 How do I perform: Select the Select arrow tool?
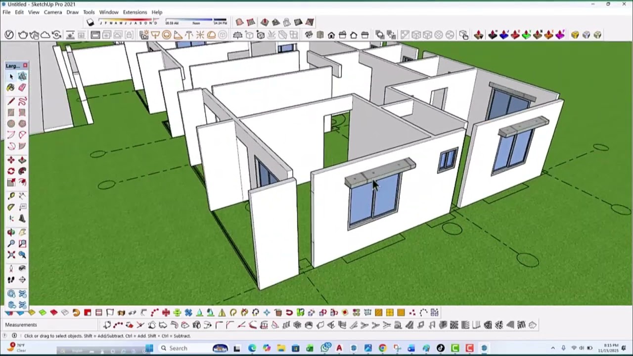coord(11,76)
